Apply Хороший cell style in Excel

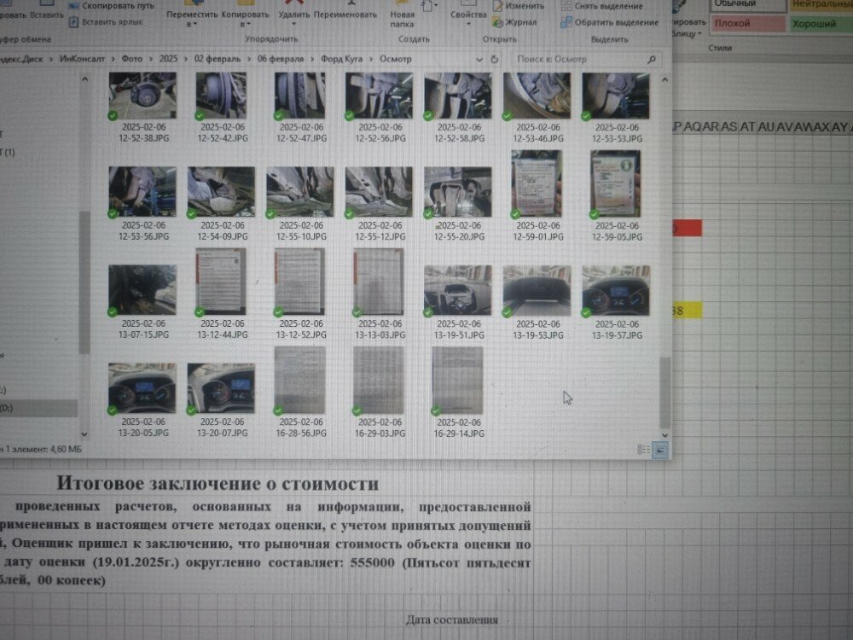(x=821, y=24)
